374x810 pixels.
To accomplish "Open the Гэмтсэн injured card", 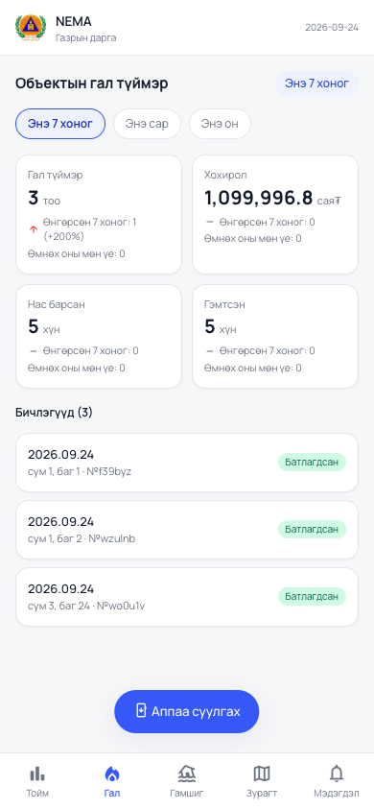I will pos(275,336).
